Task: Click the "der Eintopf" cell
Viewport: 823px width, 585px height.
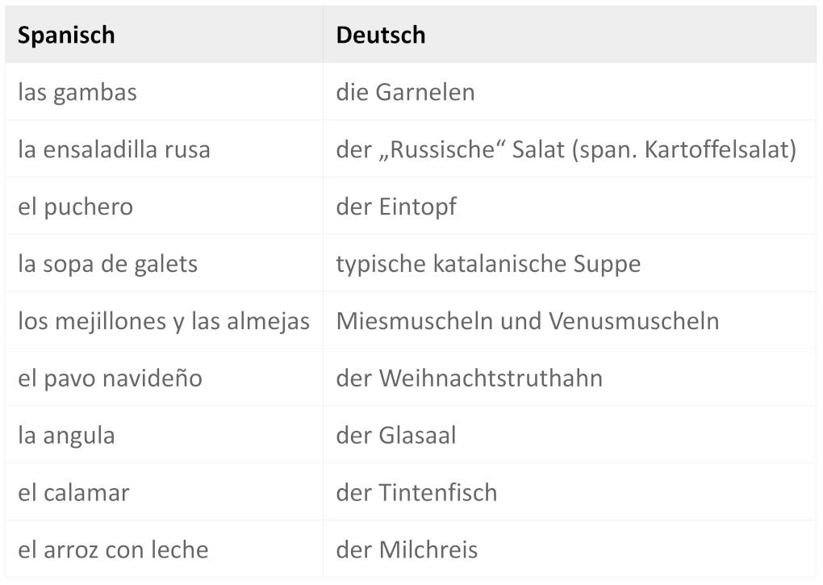Action: point(396,207)
